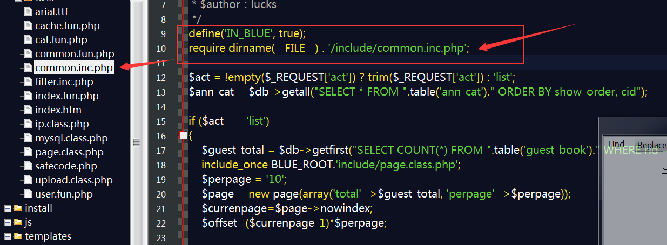Click the user.fun.php file icon

point(28,194)
